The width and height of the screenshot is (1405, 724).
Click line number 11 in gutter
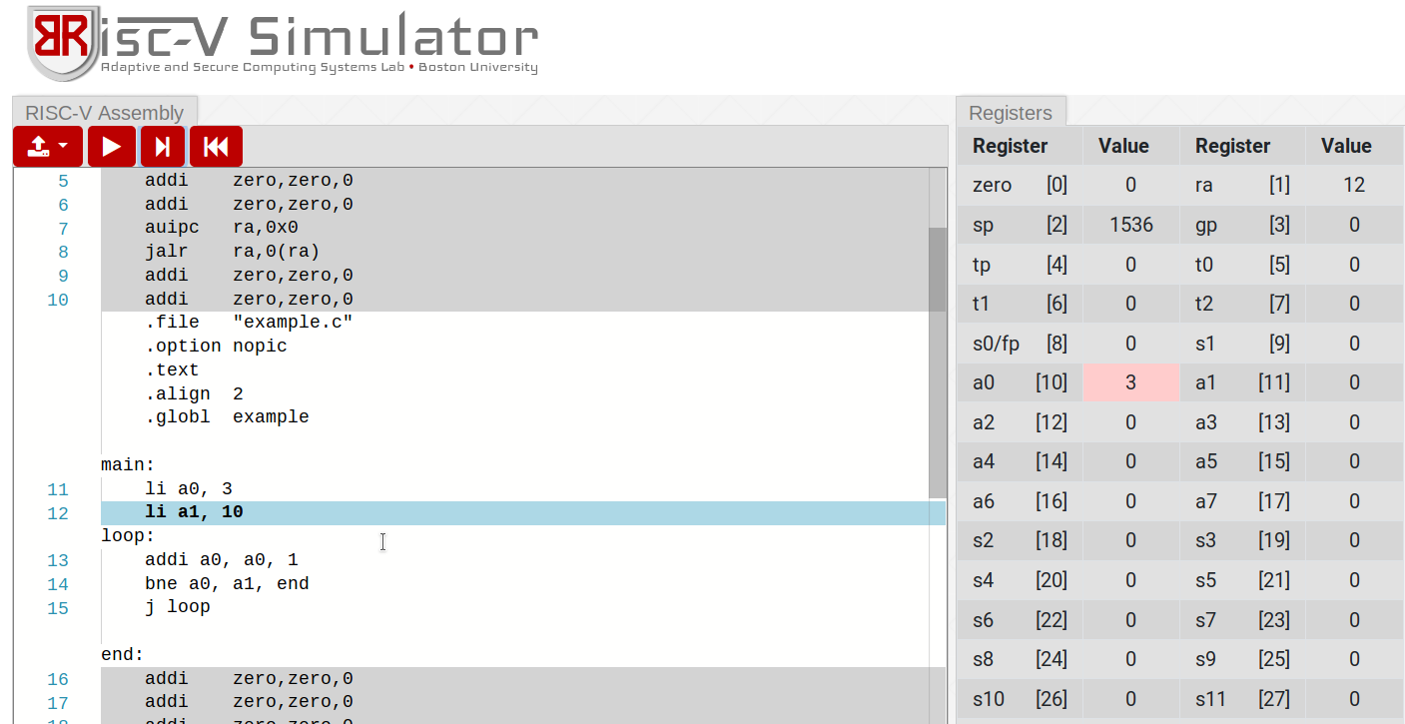pyautogui.click(x=58, y=489)
